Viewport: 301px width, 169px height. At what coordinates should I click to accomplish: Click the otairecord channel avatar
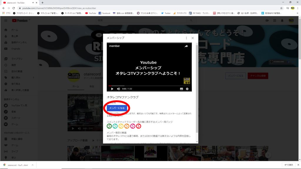[74, 76]
